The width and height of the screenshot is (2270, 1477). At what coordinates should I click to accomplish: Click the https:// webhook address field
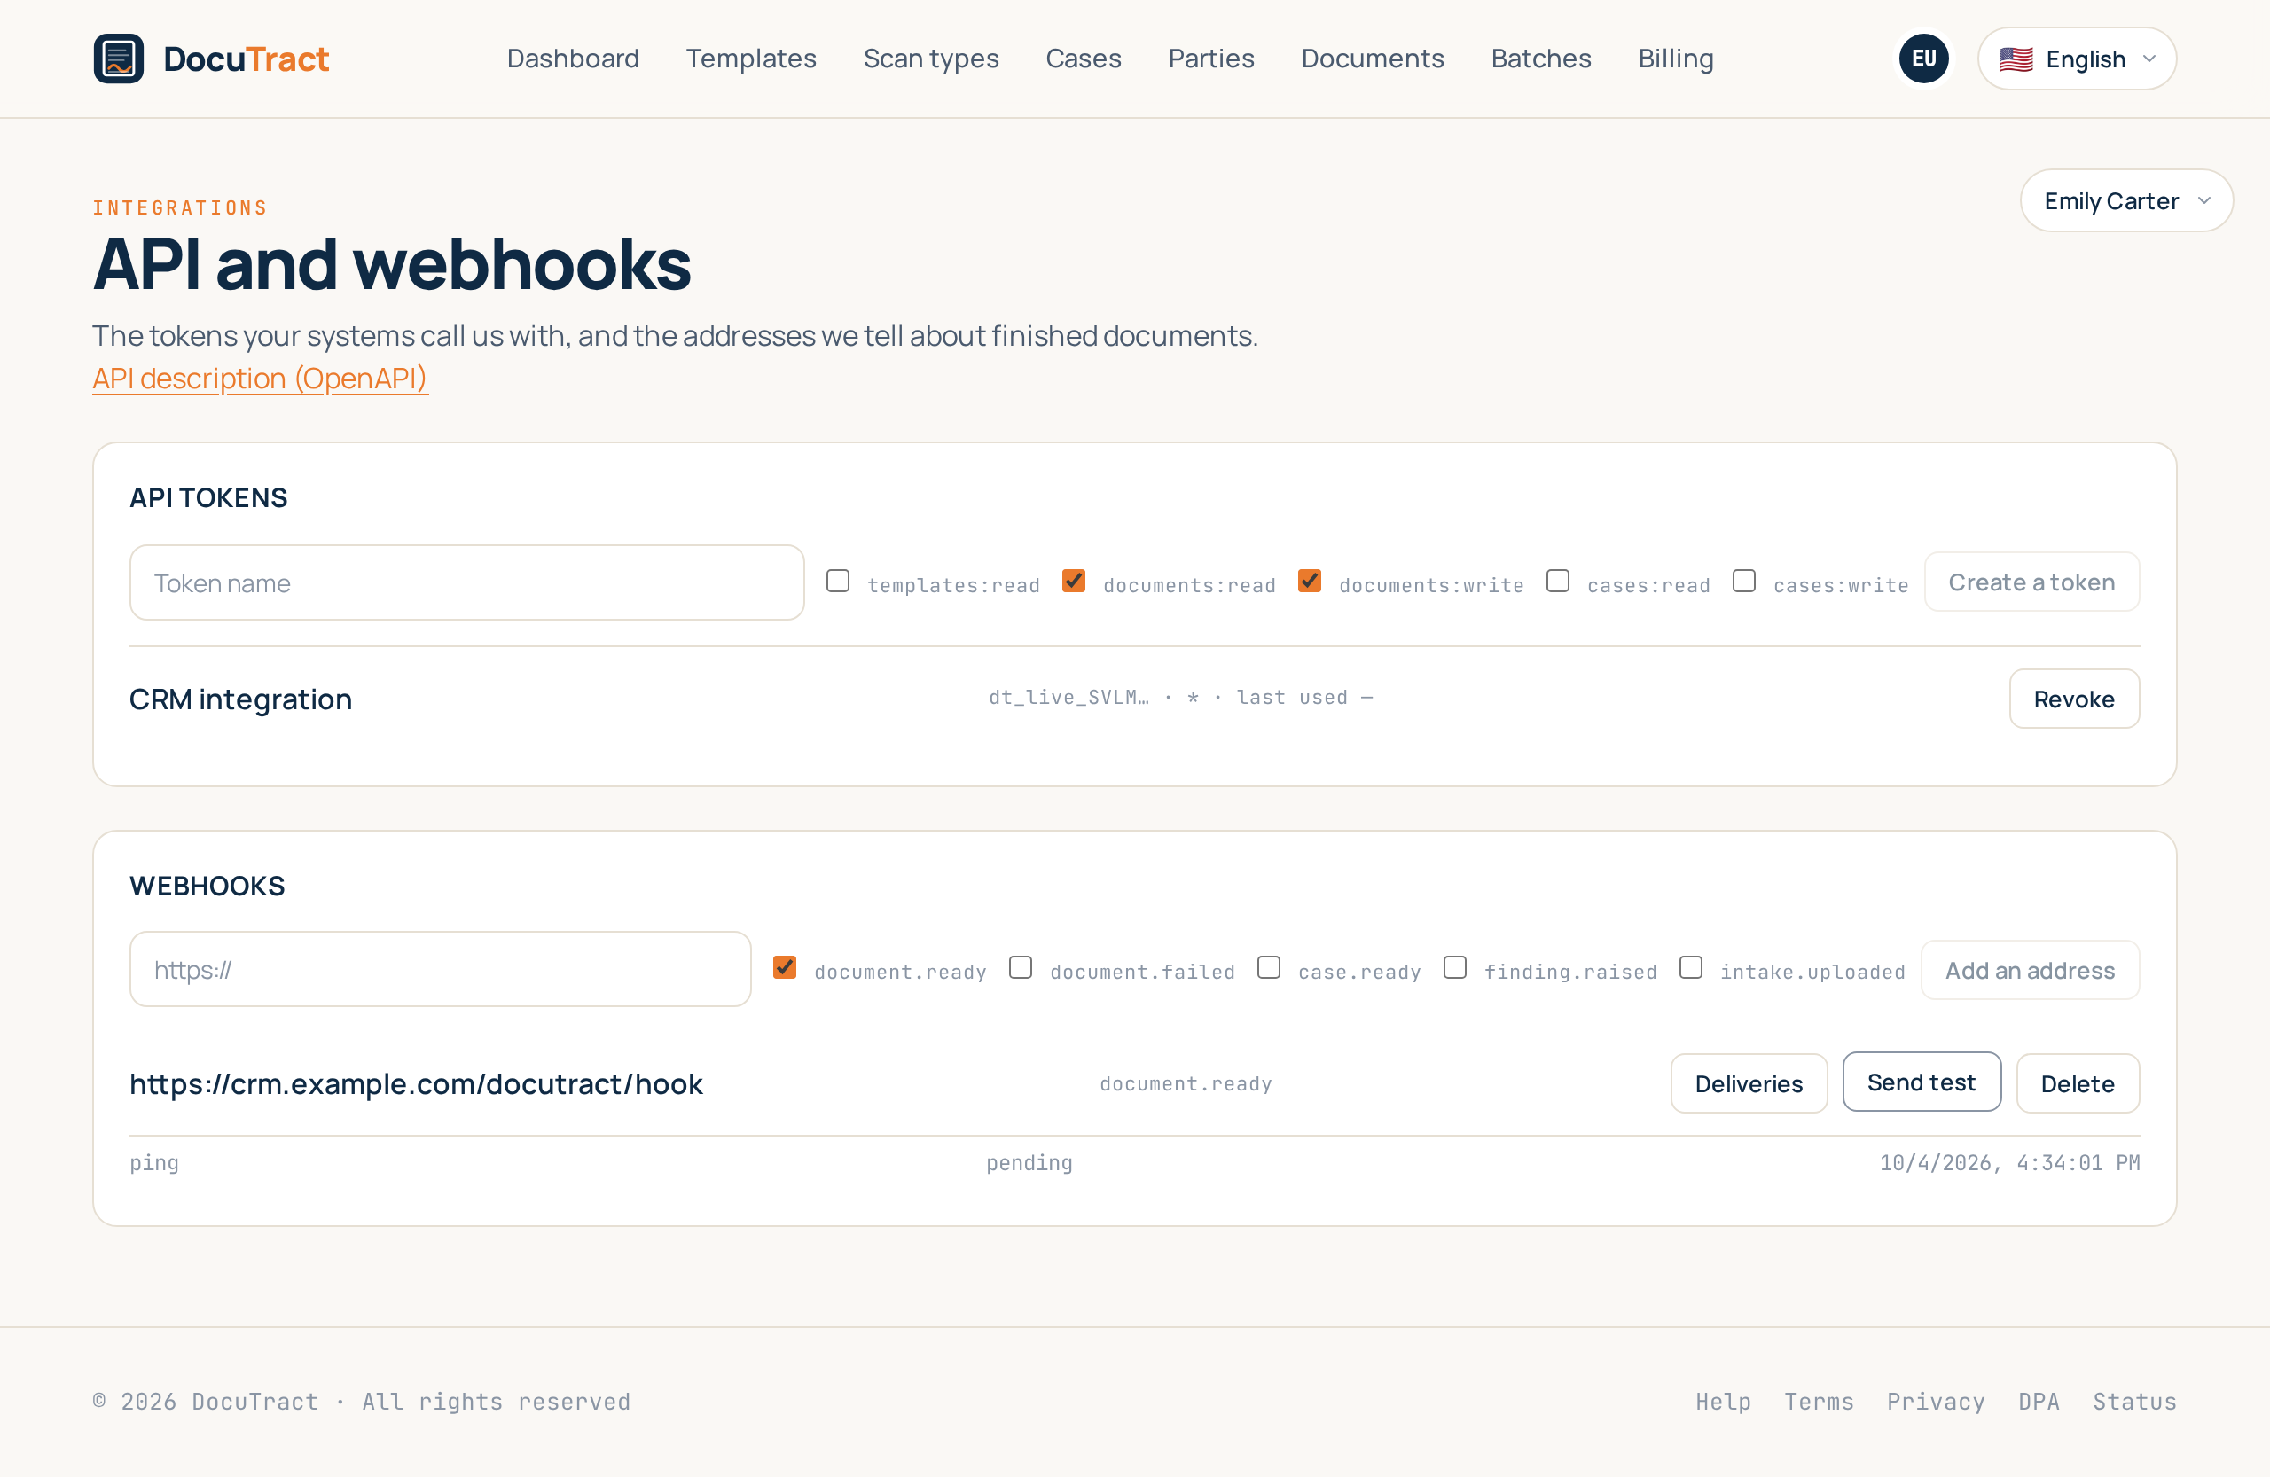(x=441, y=970)
